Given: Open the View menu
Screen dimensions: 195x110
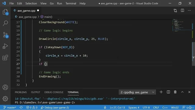Looking at the screenshot, I should pos(43,3).
